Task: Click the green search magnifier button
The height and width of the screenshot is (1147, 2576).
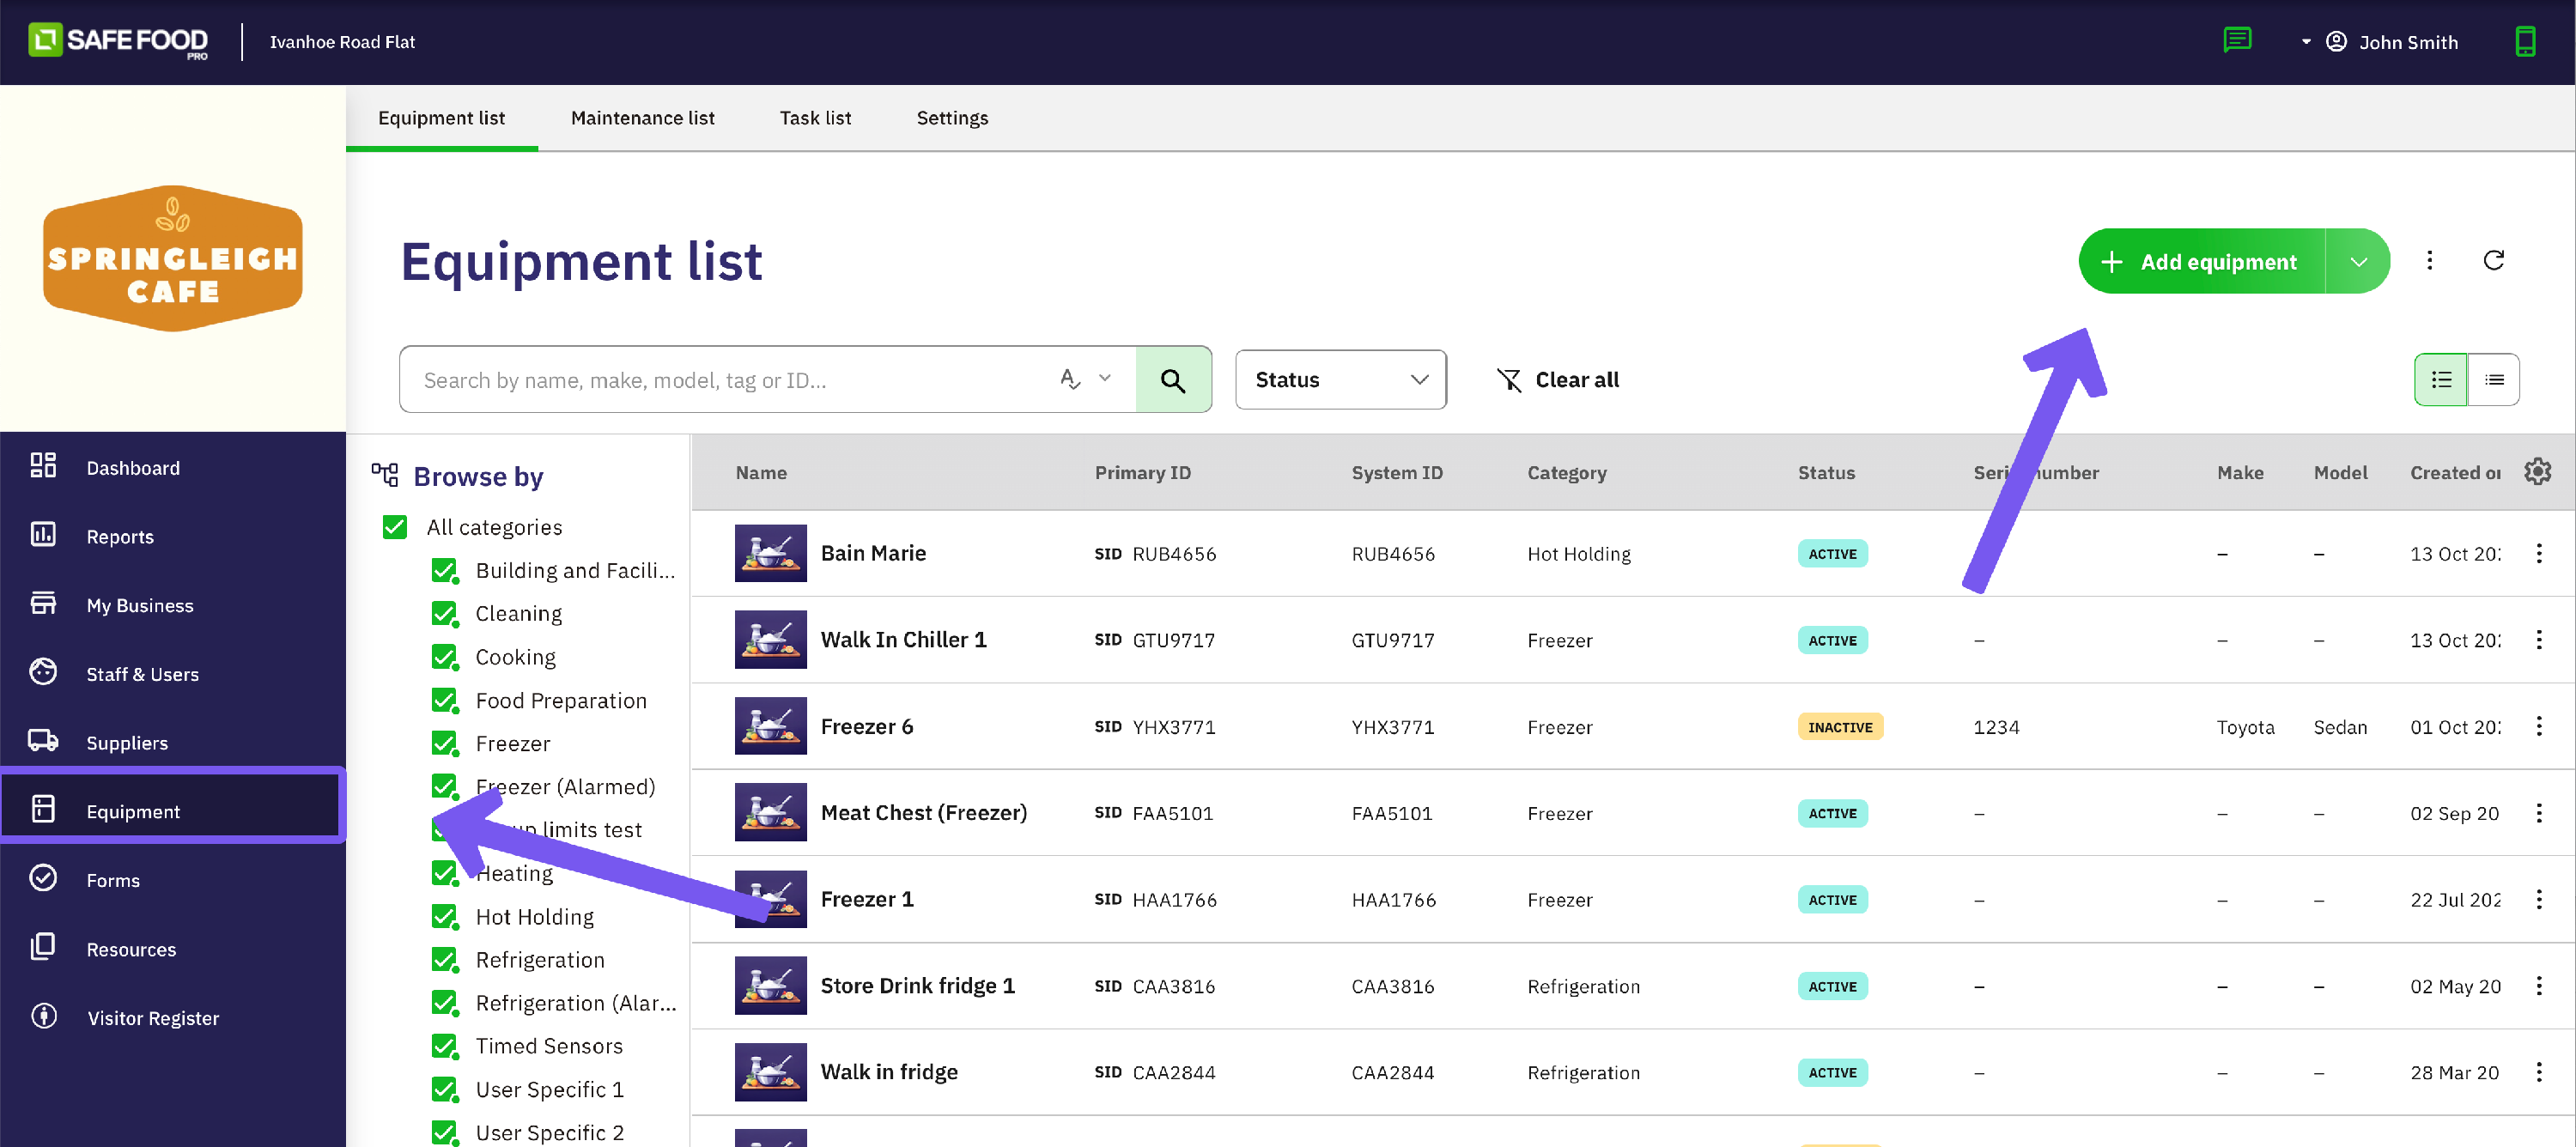Action: [1172, 380]
